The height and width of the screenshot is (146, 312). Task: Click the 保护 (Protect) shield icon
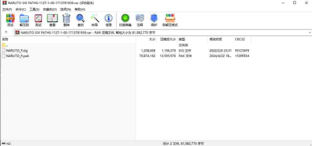[x=154, y=20]
